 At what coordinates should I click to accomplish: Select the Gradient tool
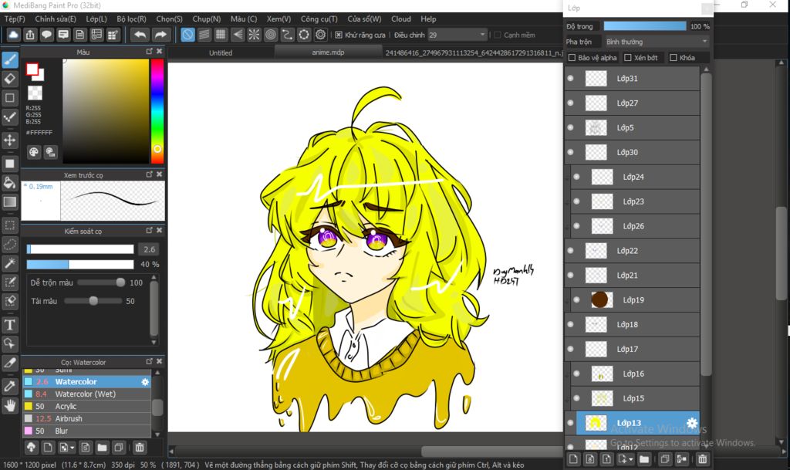tap(10, 202)
